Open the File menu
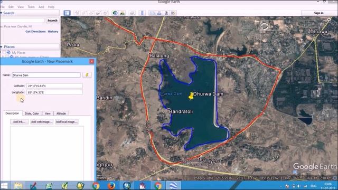The height and width of the screenshot is (190, 338). point(2,7)
